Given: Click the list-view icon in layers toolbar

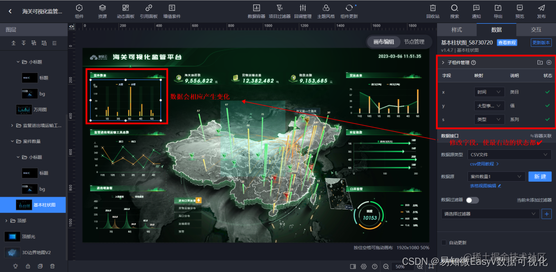Looking at the screenshot, I should pyautogui.click(x=55, y=43).
